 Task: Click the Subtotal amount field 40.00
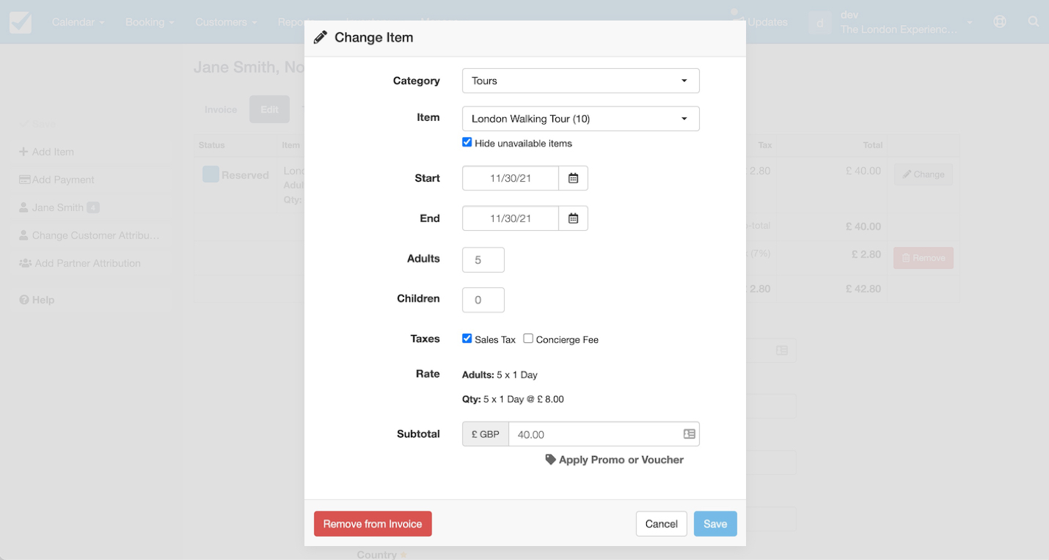[x=604, y=434]
